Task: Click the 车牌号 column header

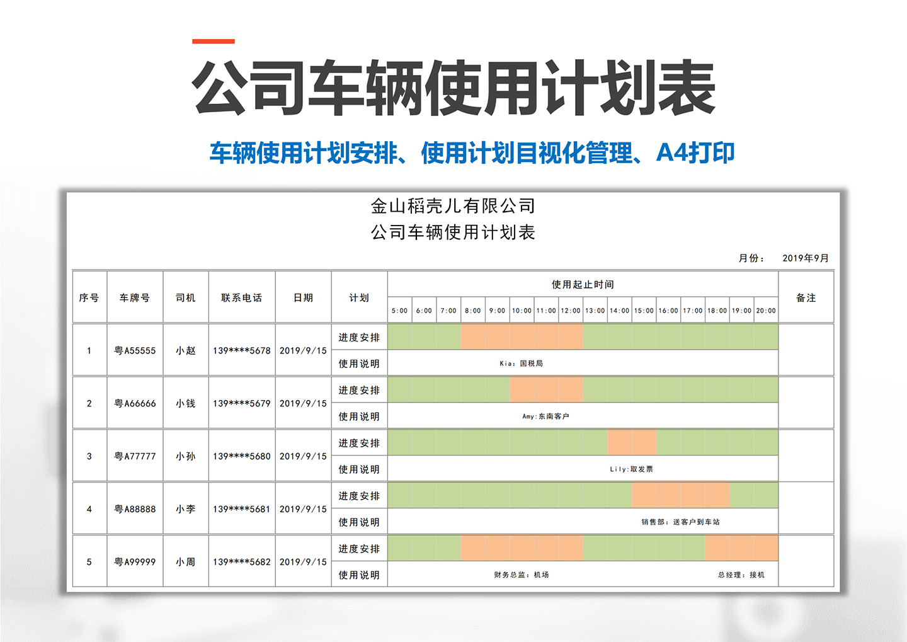Action: (135, 297)
